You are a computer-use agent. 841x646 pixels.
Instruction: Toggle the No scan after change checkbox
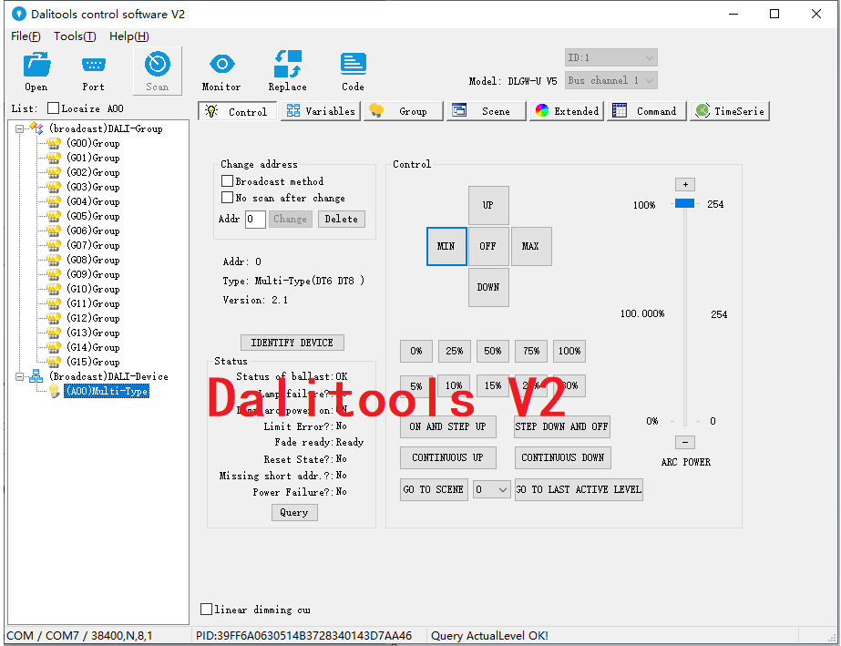click(228, 198)
